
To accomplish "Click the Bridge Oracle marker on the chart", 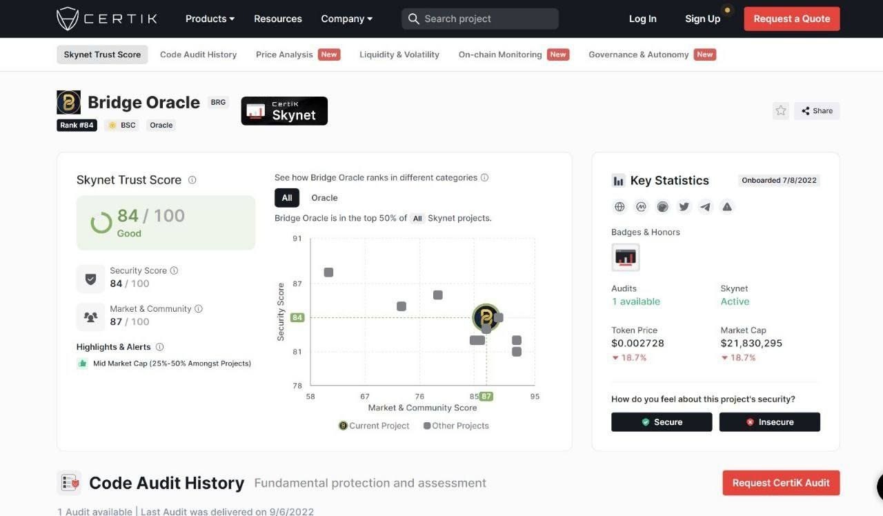I will 486,317.
